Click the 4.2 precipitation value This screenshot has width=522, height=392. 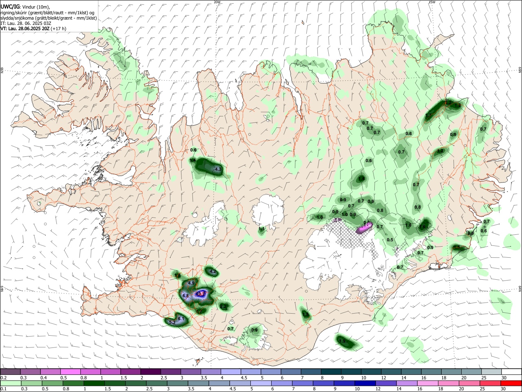(213, 271)
